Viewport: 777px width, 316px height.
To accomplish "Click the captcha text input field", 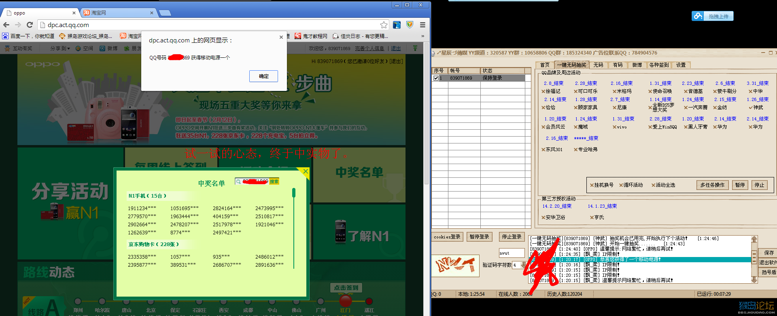I will coord(512,253).
